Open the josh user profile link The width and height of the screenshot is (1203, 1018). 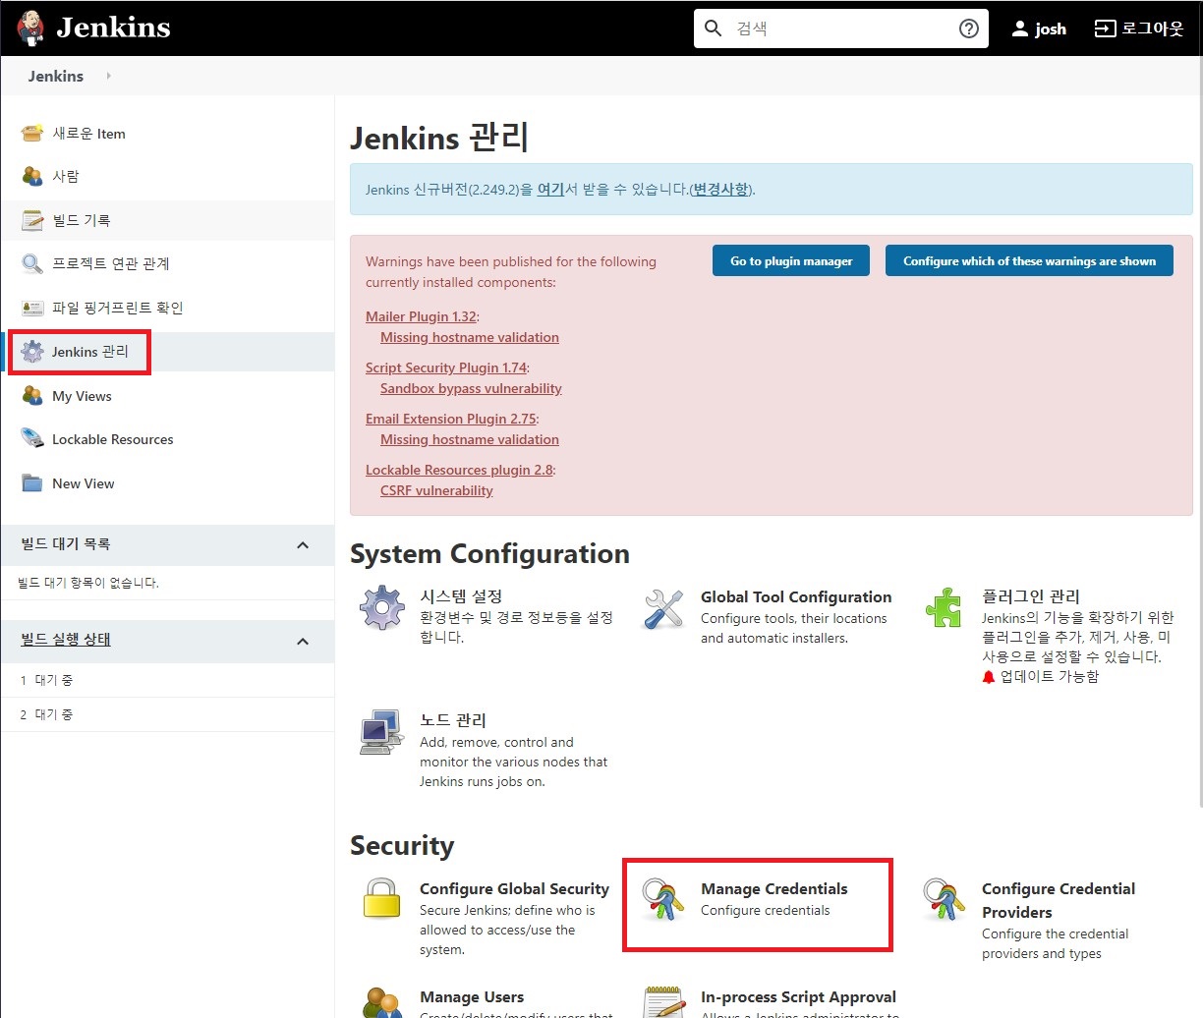coord(1051,28)
